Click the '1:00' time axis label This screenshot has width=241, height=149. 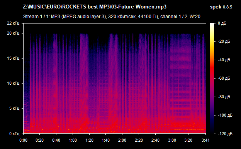[73, 140]
